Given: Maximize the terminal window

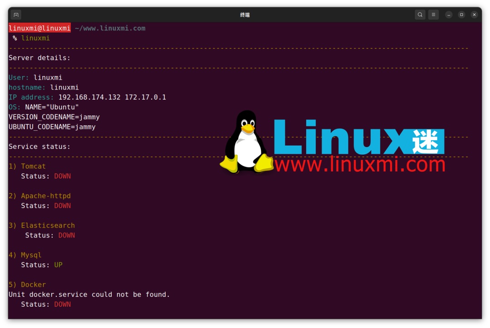Looking at the screenshot, I should [461, 14].
